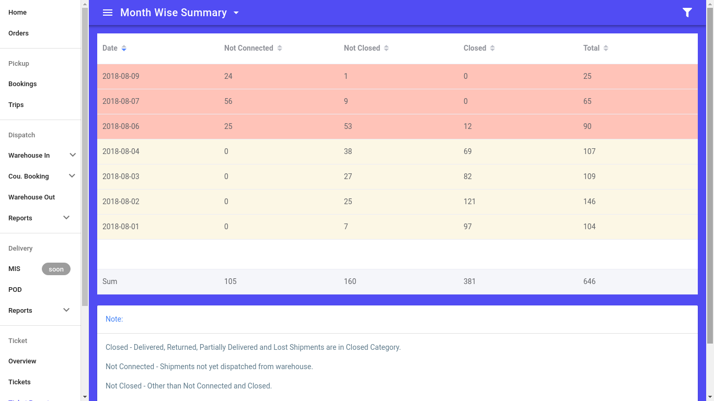
Task: Open the hamburger navigation menu
Action: [x=108, y=13]
